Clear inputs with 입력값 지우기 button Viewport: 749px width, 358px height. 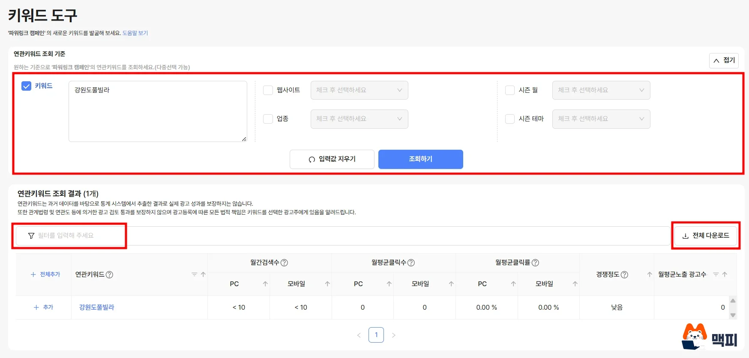point(332,159)
